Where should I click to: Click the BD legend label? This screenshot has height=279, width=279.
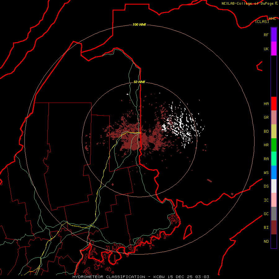266,131
